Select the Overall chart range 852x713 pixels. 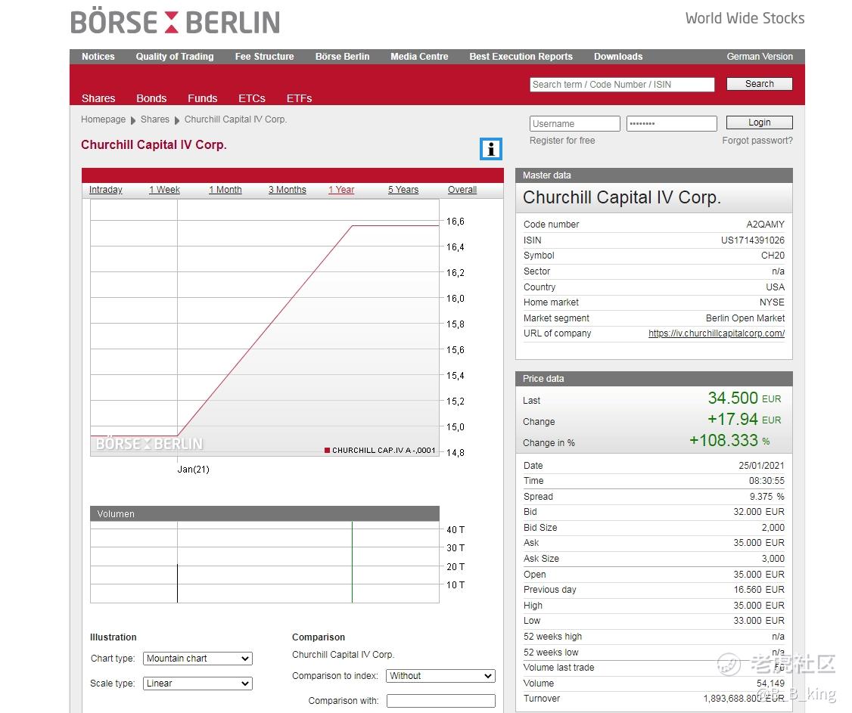pos(462,190)
